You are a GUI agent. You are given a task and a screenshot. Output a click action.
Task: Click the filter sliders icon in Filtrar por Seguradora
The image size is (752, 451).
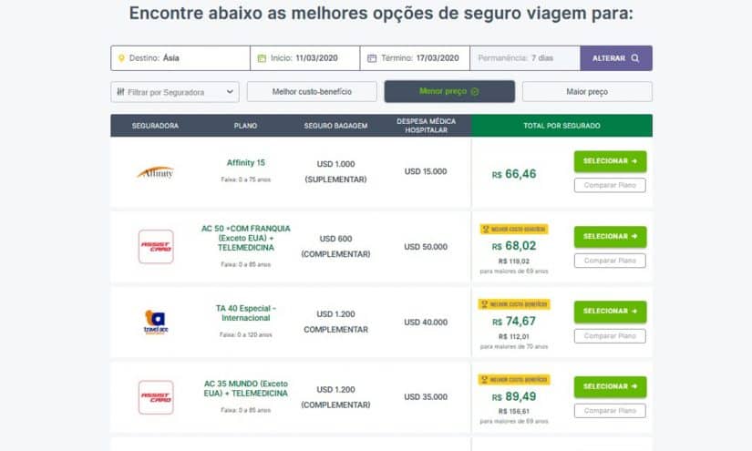coord(121,91)
